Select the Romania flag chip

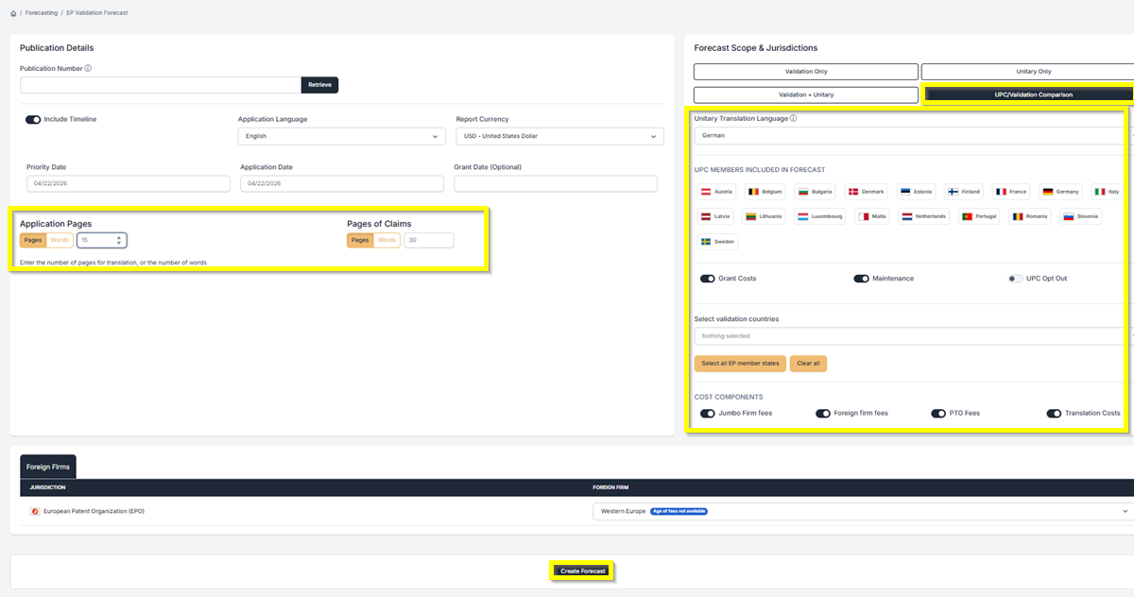(x=1030, y=216)
